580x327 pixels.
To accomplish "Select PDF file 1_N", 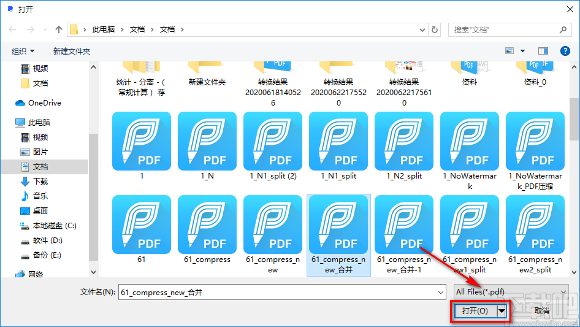I will [207, 146].
